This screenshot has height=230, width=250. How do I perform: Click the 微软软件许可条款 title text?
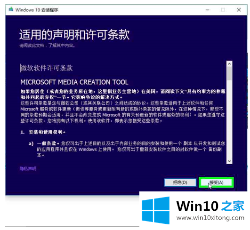coord(47,68)
